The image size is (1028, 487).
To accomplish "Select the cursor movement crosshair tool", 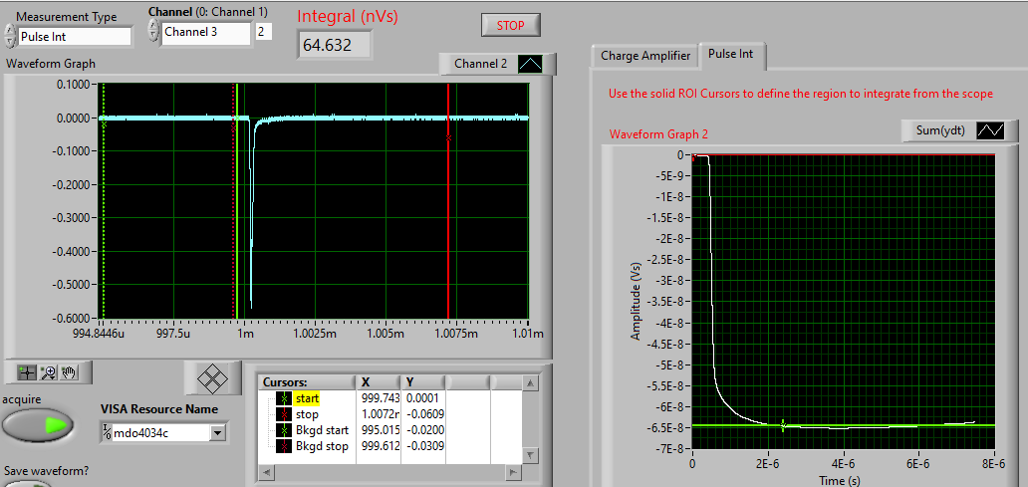I will 27,372.
